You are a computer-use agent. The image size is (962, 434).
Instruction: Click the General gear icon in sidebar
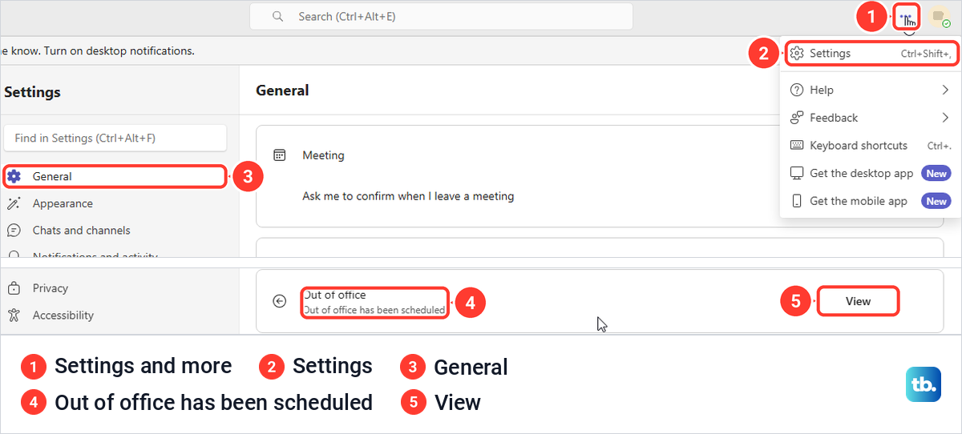pos(14,176)
